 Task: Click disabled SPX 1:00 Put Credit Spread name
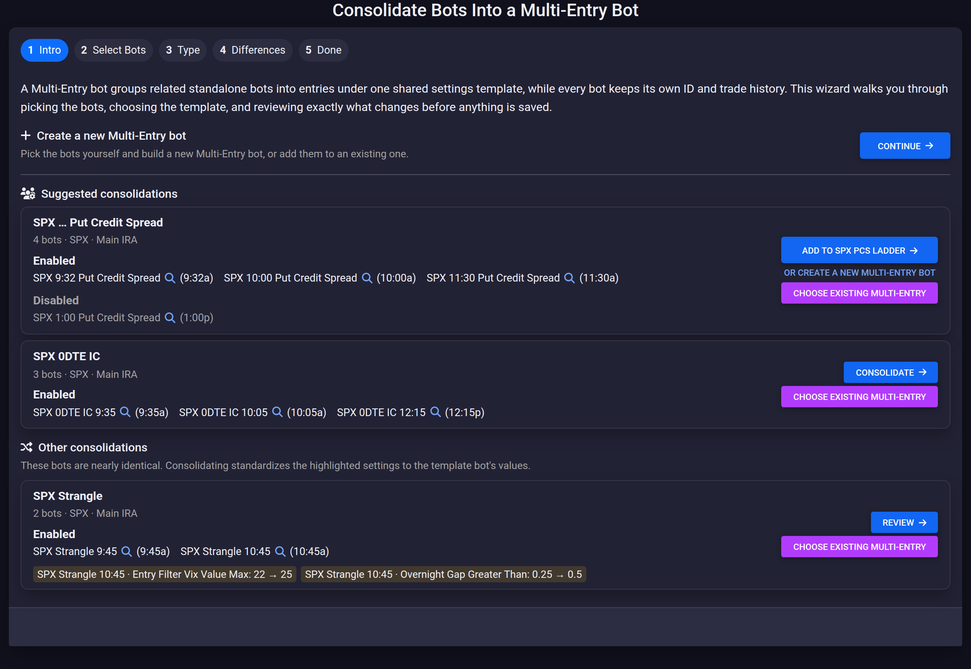pyautogui.click(x=97, y=318)
